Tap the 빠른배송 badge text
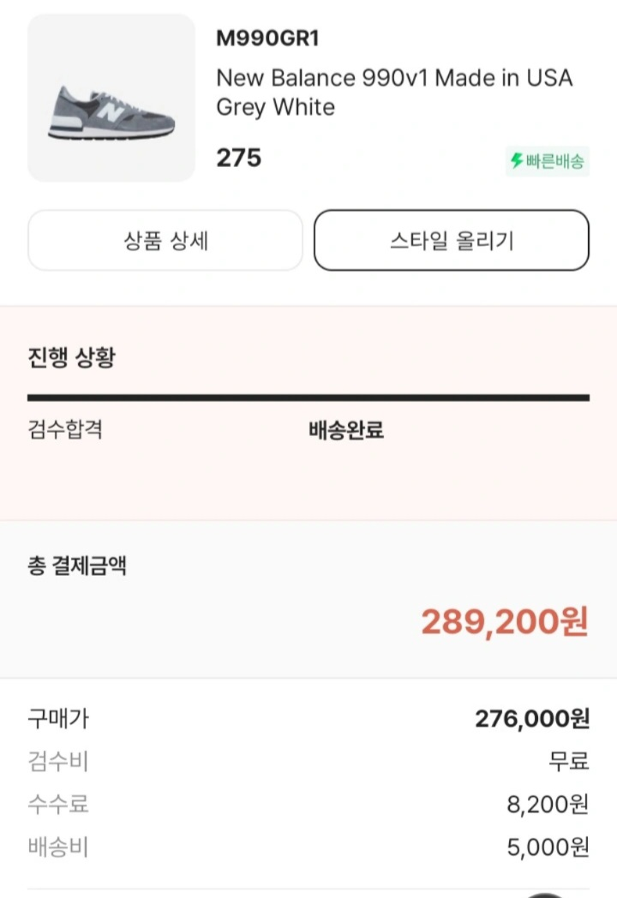The height and width of the screenshot is (898, 617). pyautogui.click(x=554, y=161)
